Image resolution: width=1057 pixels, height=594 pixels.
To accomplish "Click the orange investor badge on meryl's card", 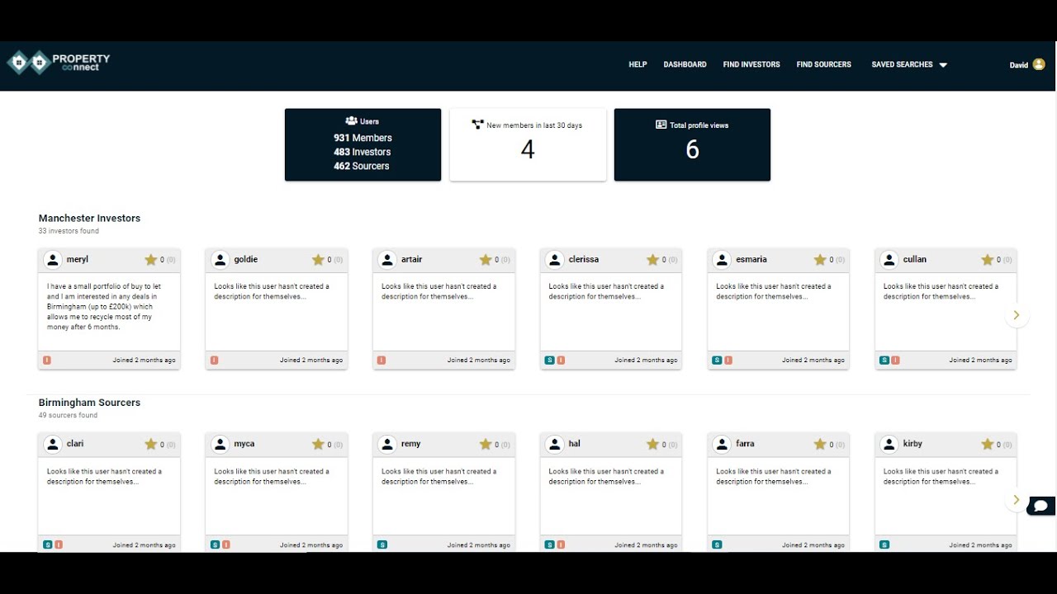I will [x=47, y=361].
